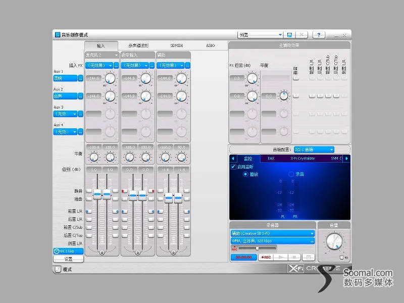Switch to the X-Fi Crystalizer tab

coord(302,158)
